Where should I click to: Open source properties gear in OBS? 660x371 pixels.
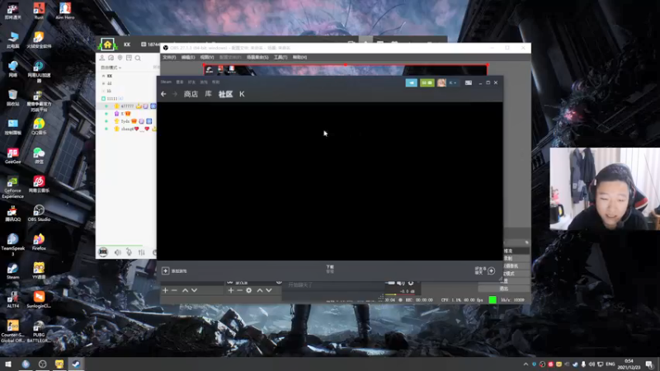(249, 290)
